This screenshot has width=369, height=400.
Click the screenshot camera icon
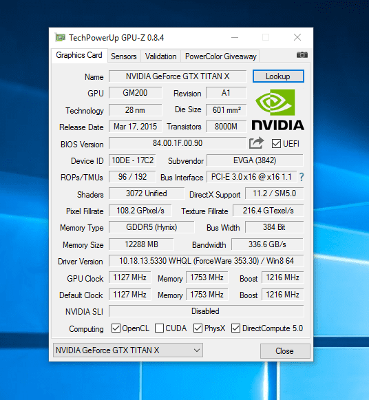[302, 55]
